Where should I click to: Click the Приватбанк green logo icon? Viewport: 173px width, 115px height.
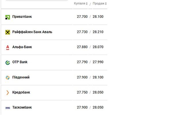[7, 17]
